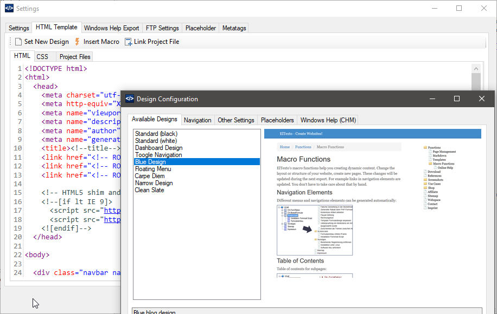Switch to the Navigation tab
Image resolution: width=497 pixels, height=314 pixels.
click(197, 120)
